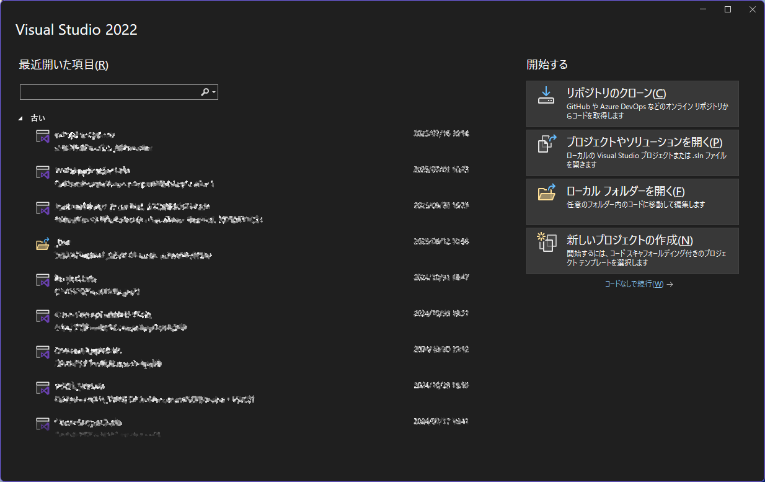Click the open project or solution icon

coord(546,144)
